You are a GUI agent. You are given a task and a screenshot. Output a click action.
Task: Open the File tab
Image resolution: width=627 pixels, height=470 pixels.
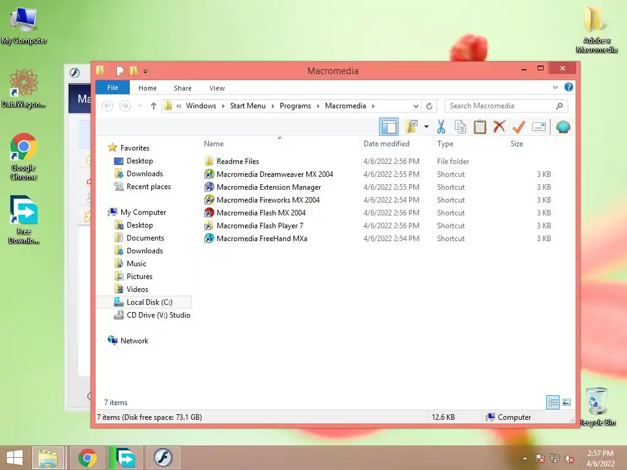point(113,88)
